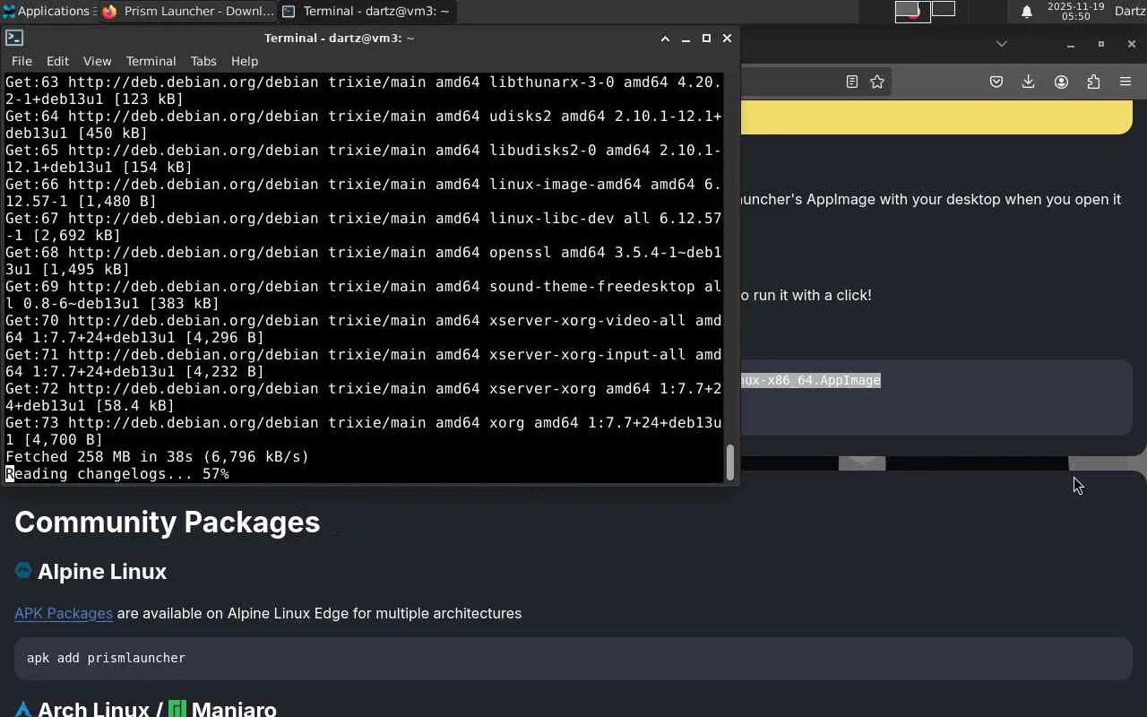The width and height of the screenshot is (1147, 717).
Task: Open the Applications menu in the top panel
Action: pos(48,12)
